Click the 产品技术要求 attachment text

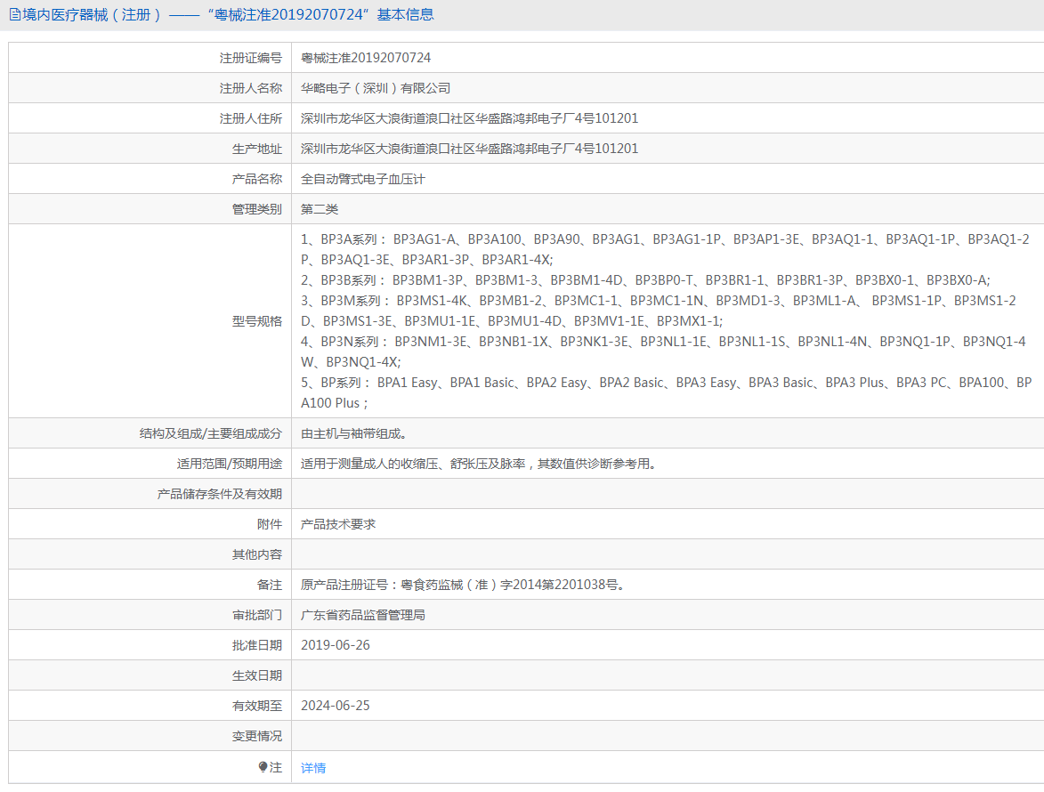[x=338, y=524]
